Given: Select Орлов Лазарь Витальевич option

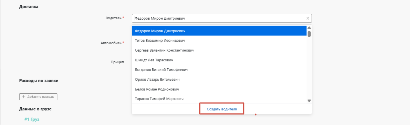Looking at the screenshot, I should tap(157, 80).
